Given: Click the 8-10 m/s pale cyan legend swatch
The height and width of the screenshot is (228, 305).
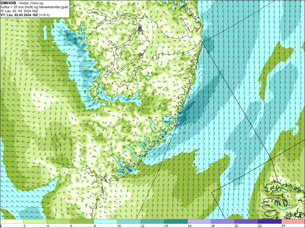Looking at the screenshot, I should (106, 222).
